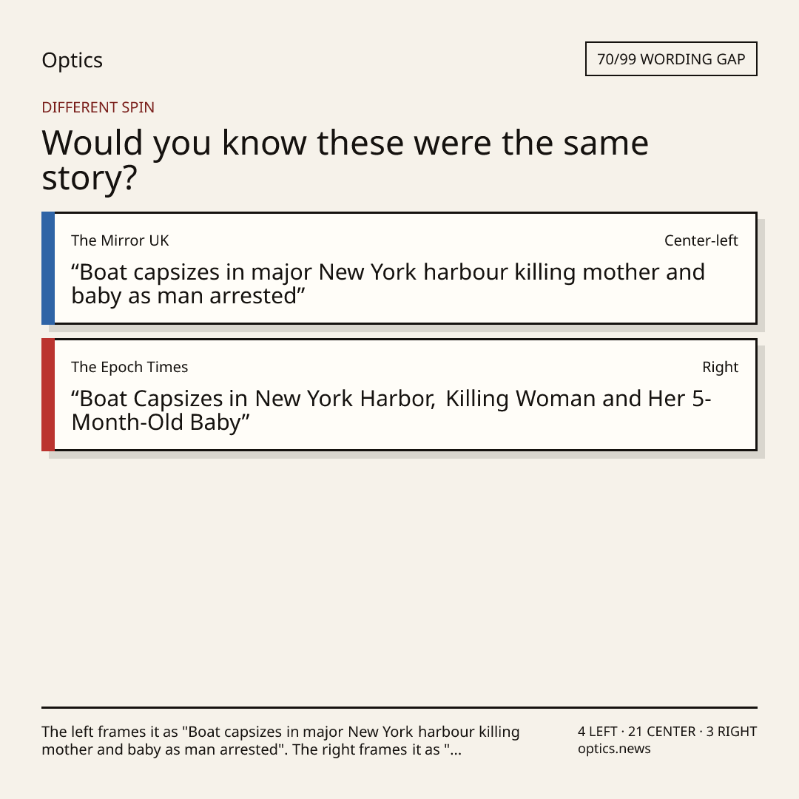Click the 70/99 WORDING GAP badge
Viewport: 799px width, 799px height.
[671, 59]
